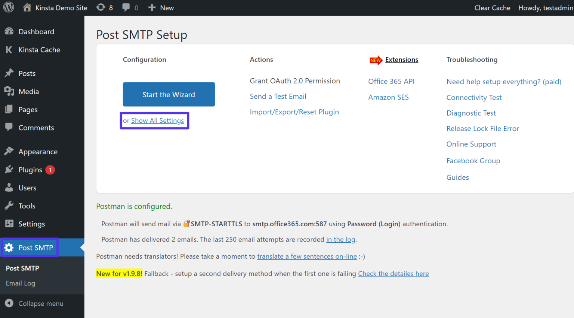Screen dimensions: 574x318
Task: Click the Start the Wizard button
Action: pyautogui.click(x=169, y=94)
